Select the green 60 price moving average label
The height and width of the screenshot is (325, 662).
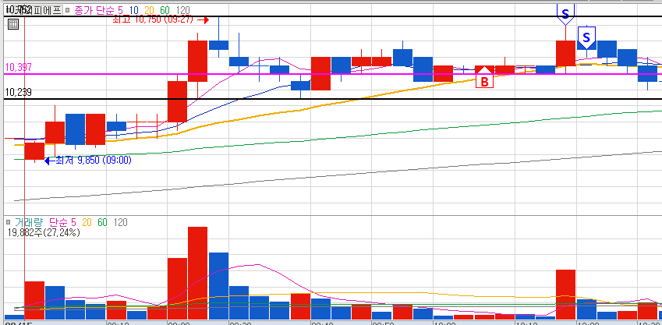click(165, 10)
